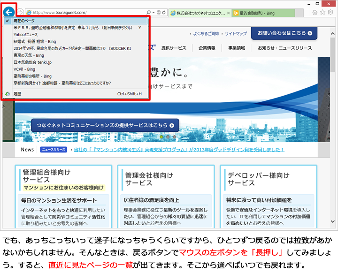Click the よくあるご質問 link
This screenshot has width=338, height=273.
pyautogui.click(x=206, y=34)
